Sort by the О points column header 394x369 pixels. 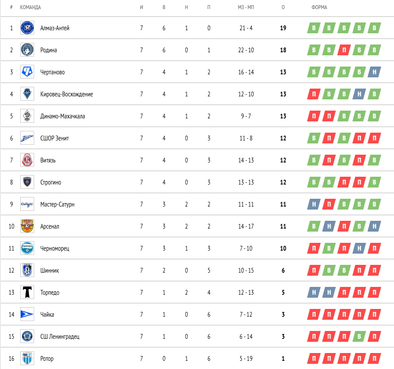click(283, 7)
